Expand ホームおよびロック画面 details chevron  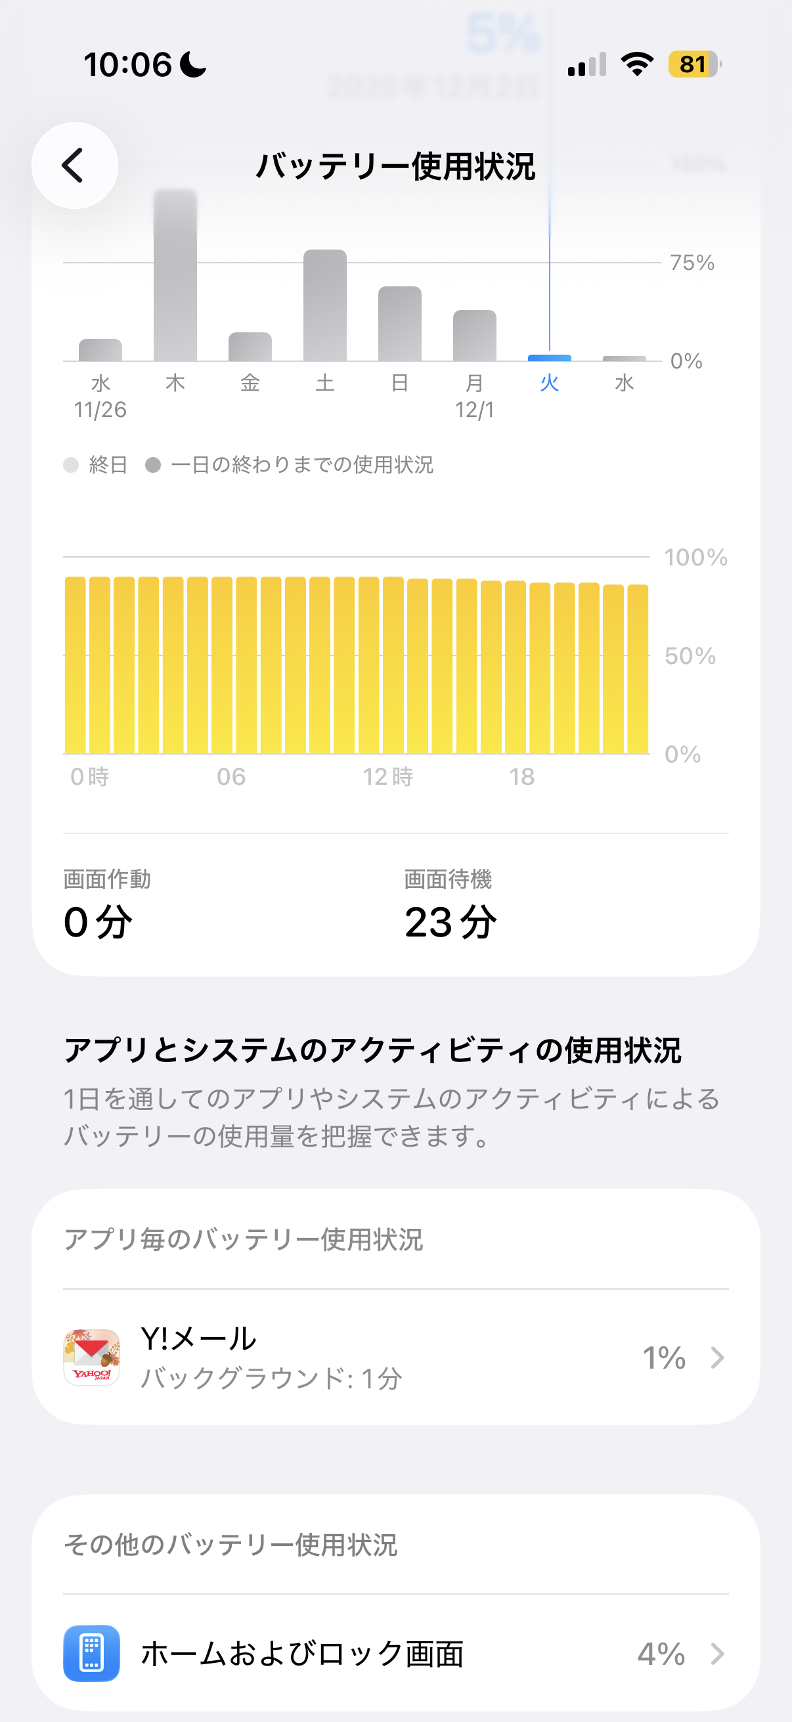(x=717, y=1653)
